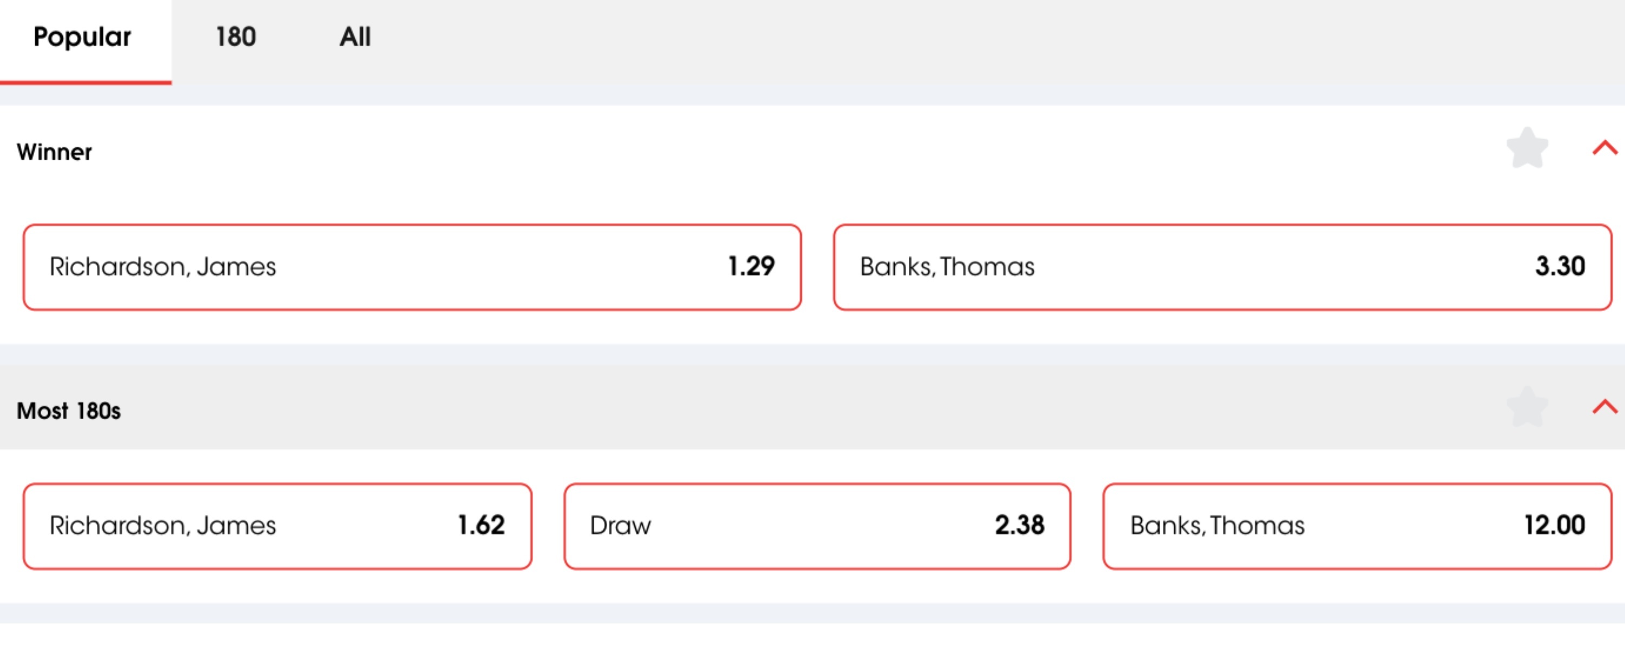Click the Draw outcome label
The height and width of the screenshot is (650, 1625).
(620, 525)
